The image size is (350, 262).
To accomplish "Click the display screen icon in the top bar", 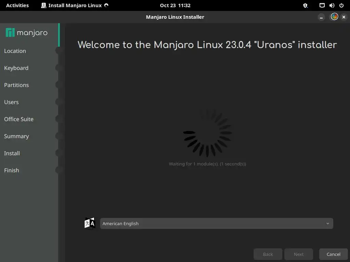I will coord(322,5).
